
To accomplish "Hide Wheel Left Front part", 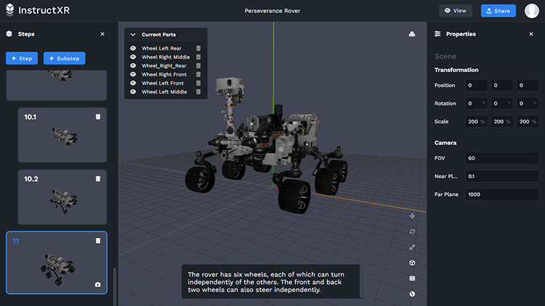I will coord(133,83).
